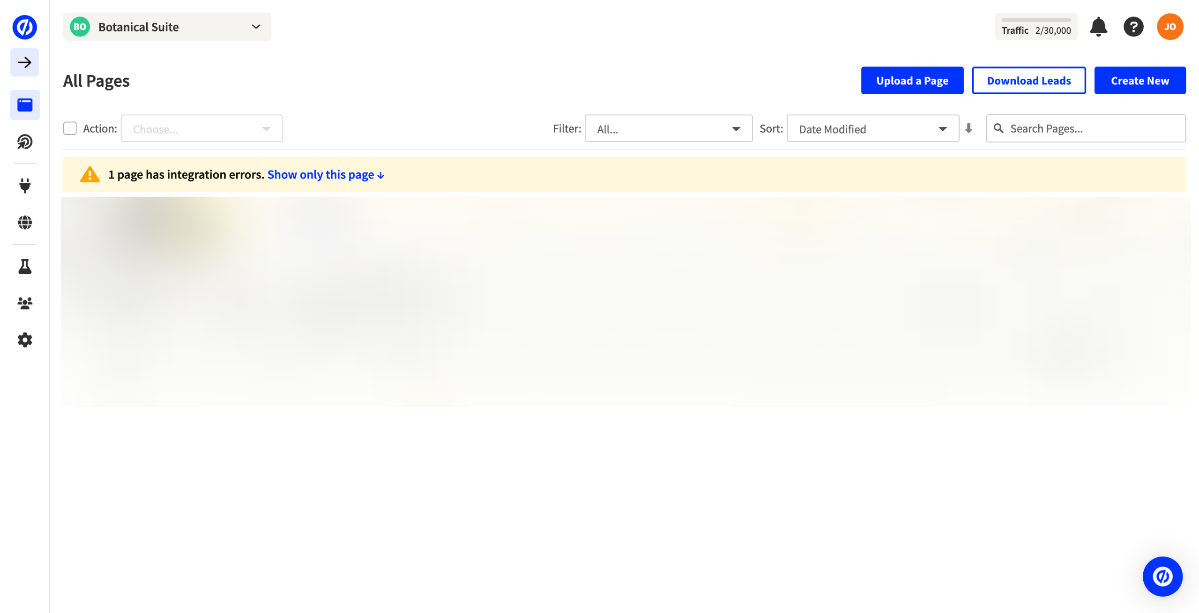Open the Pages section icon
Screen dimensions: 1199x613
click(x=25, y=105)
